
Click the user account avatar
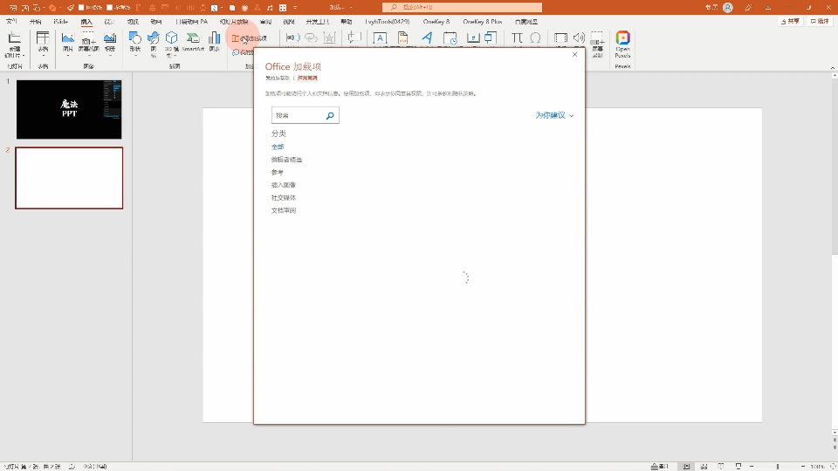pyautogui.click(x=727, y=8)
